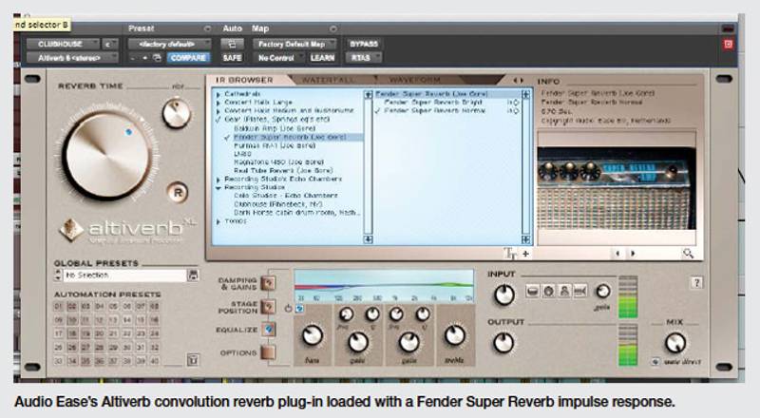
Task: Click the save icon beside Global Presets
Action: 194,276
